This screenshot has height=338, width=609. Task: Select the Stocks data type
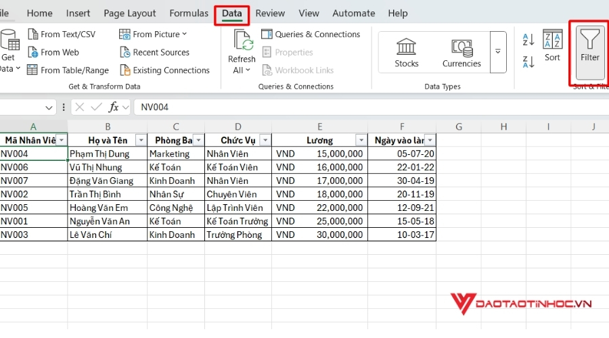(x=406, y=53)
